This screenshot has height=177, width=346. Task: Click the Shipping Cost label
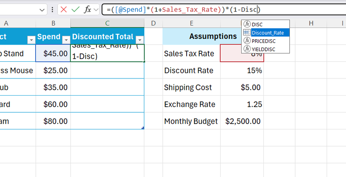click(188, 87)
